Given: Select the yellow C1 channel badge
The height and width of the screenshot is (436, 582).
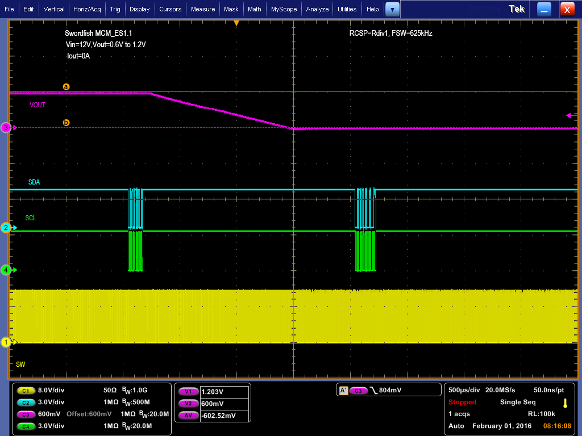Looking at the screenshot, I should (x=25, y=391).
